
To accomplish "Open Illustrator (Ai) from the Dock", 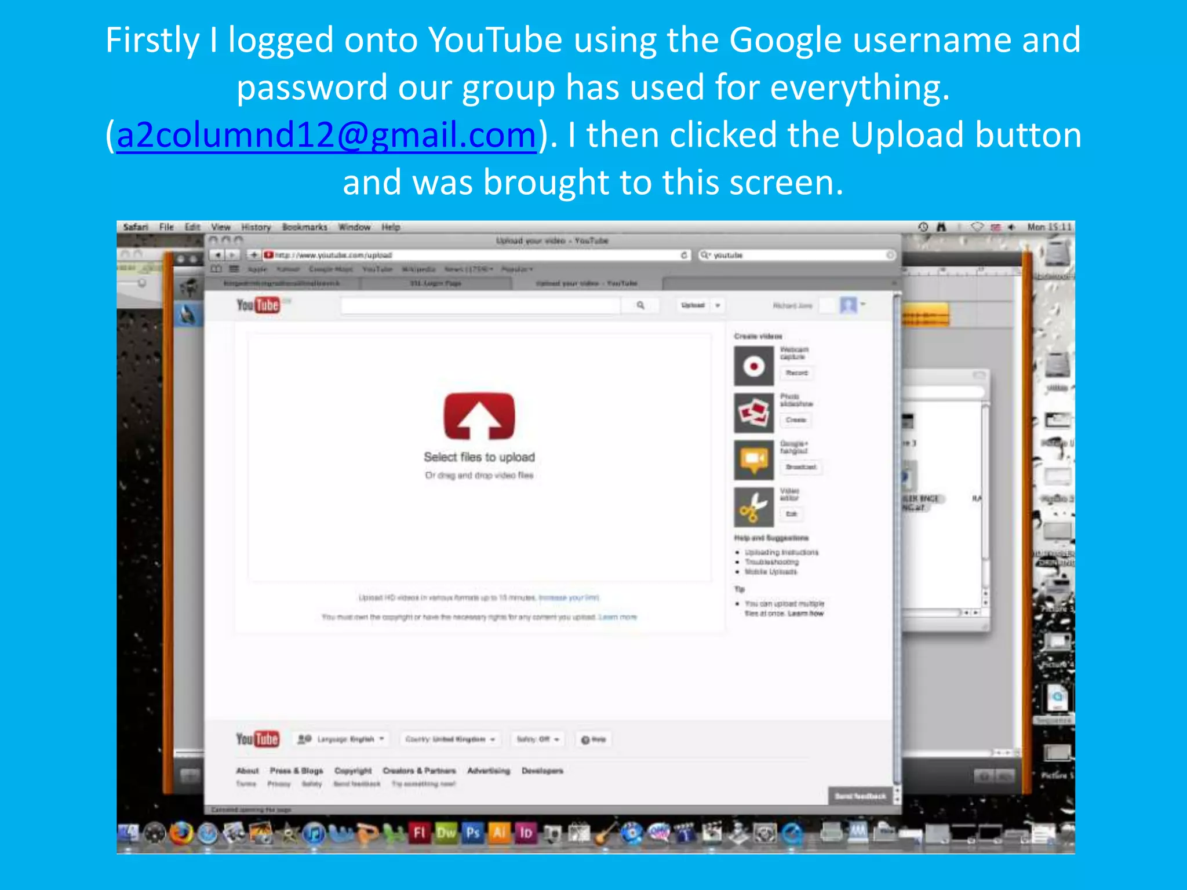I will [x=500, y=833].
